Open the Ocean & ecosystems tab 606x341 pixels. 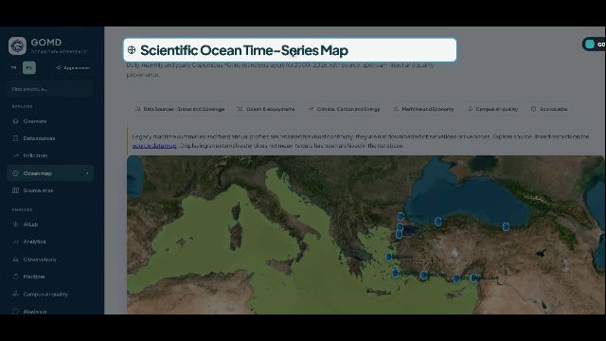click(266, 109)
